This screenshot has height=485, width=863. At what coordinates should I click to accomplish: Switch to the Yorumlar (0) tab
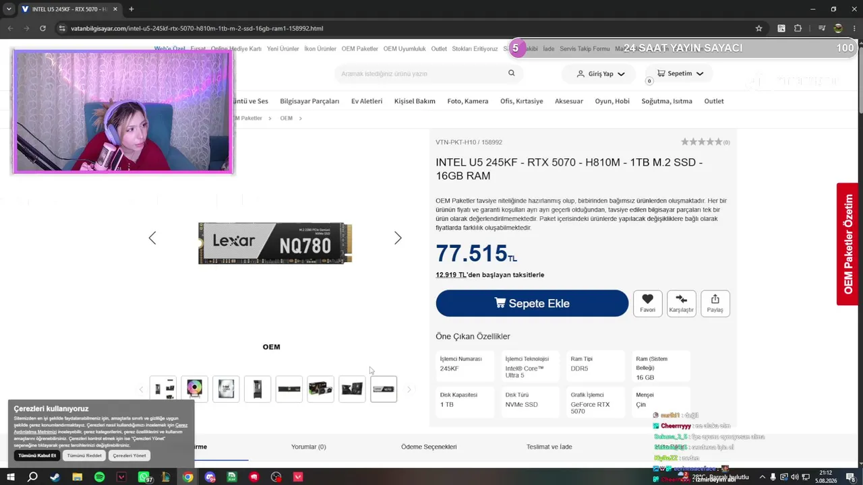[308, 447]
